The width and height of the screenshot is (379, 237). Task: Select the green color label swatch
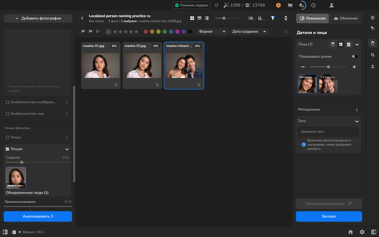(165, 32)
